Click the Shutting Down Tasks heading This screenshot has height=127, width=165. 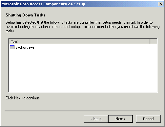pyautogui.click(x=26, y=15)
